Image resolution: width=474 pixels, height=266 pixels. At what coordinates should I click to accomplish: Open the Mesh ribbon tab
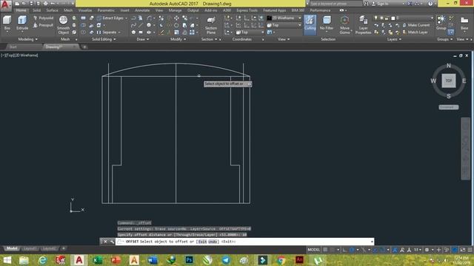(x=68, y=10)
